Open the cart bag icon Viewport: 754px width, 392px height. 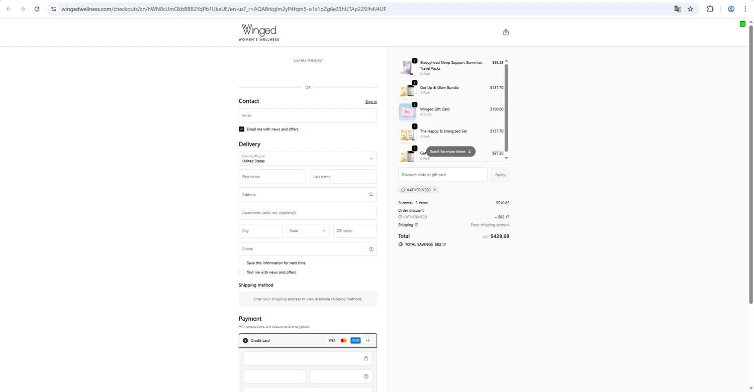pos(506,32)
